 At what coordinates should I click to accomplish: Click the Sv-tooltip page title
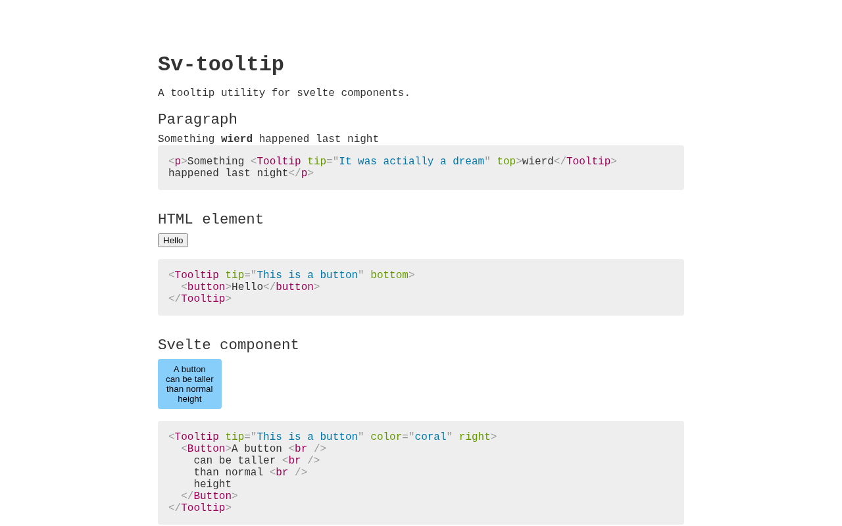click(221, 64)
